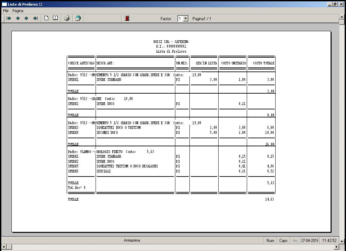
Task: Click the 'UN.MIS.' column header
Action: click(182, 63)
